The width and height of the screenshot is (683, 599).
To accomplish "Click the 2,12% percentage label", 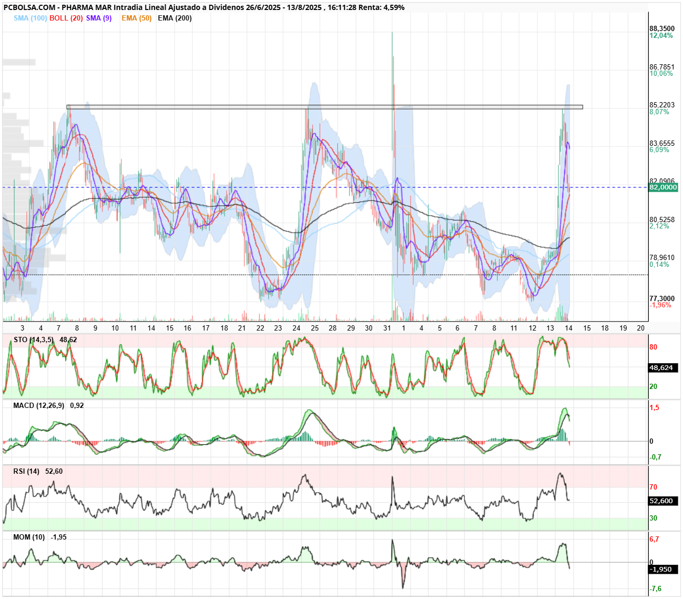I will pos(659,226).
